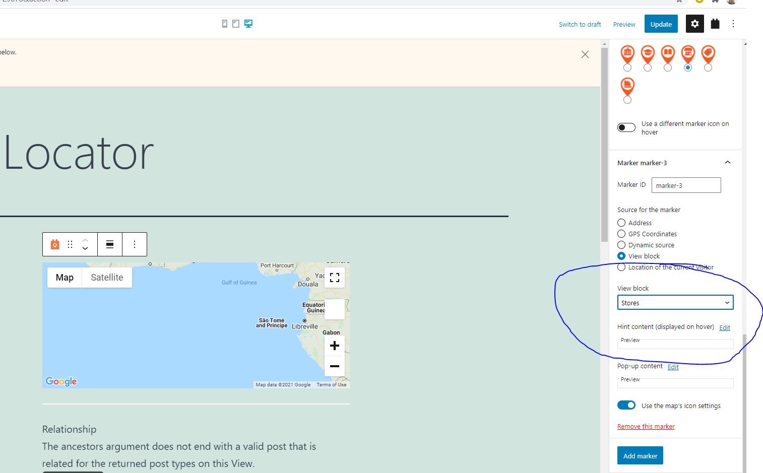Click the Google logo on the map
The height and width of the screenshot is (473, 763).
(61, 381)
